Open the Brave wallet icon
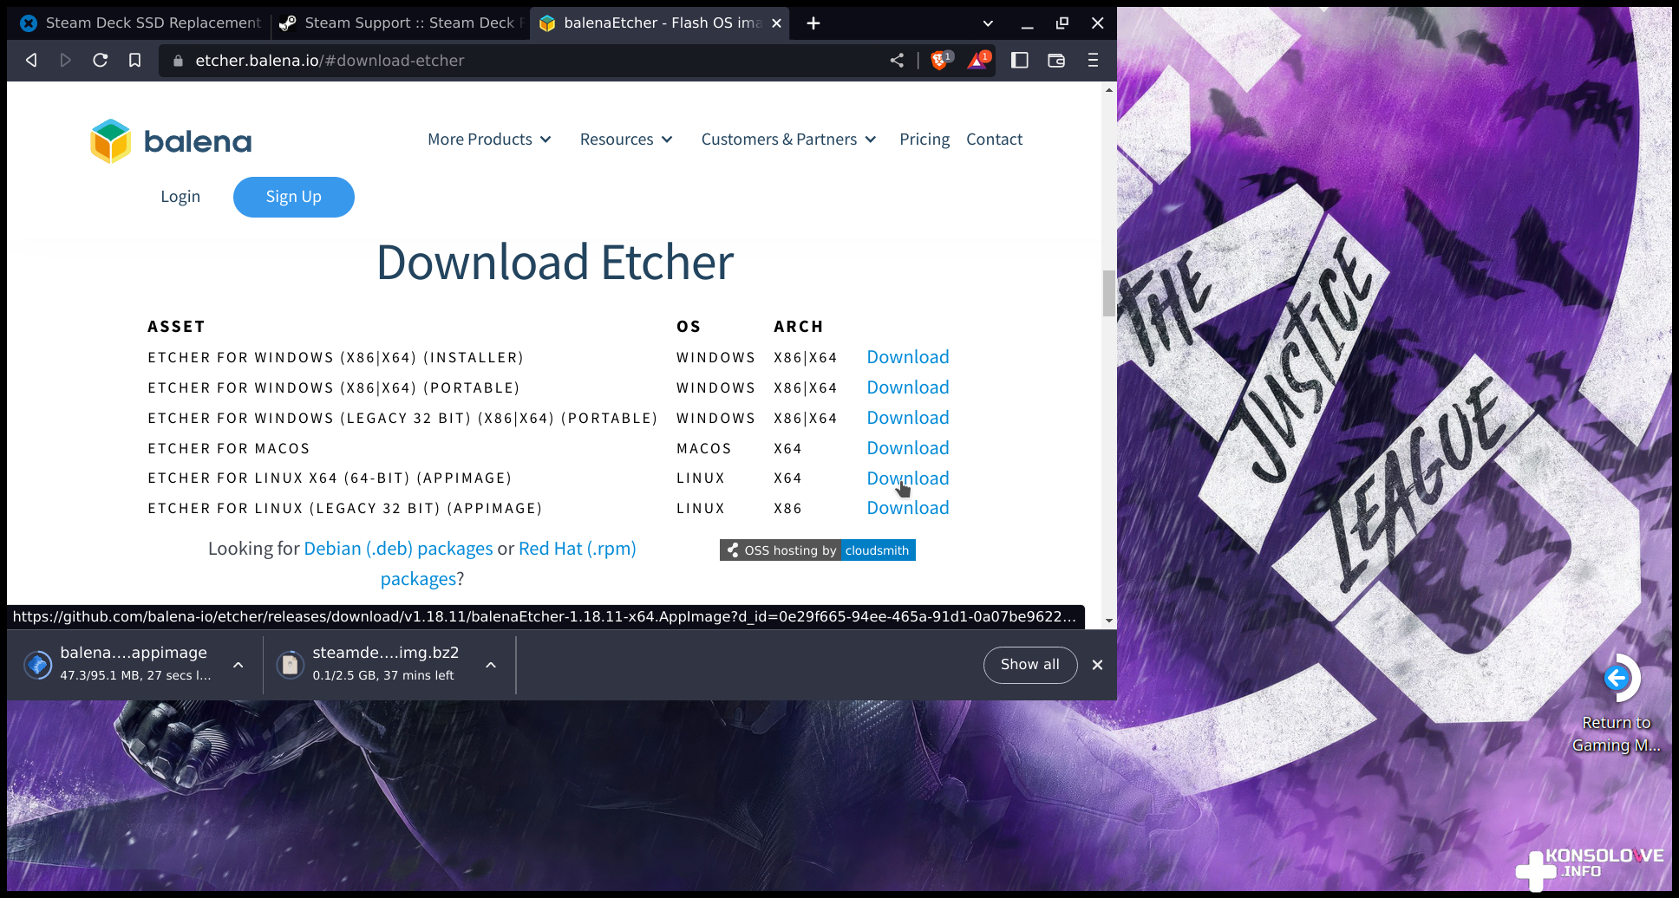The image size is (1679, 898). [1056, 60]
